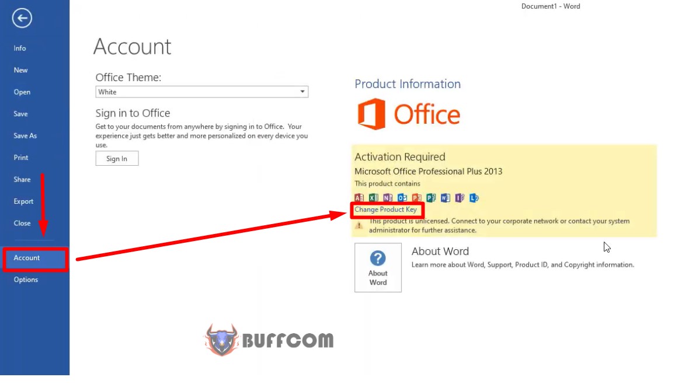This screenshot has height=384, width=689.
Task: Choose Save As in the sidebar
Action: (x=25, y=136)
